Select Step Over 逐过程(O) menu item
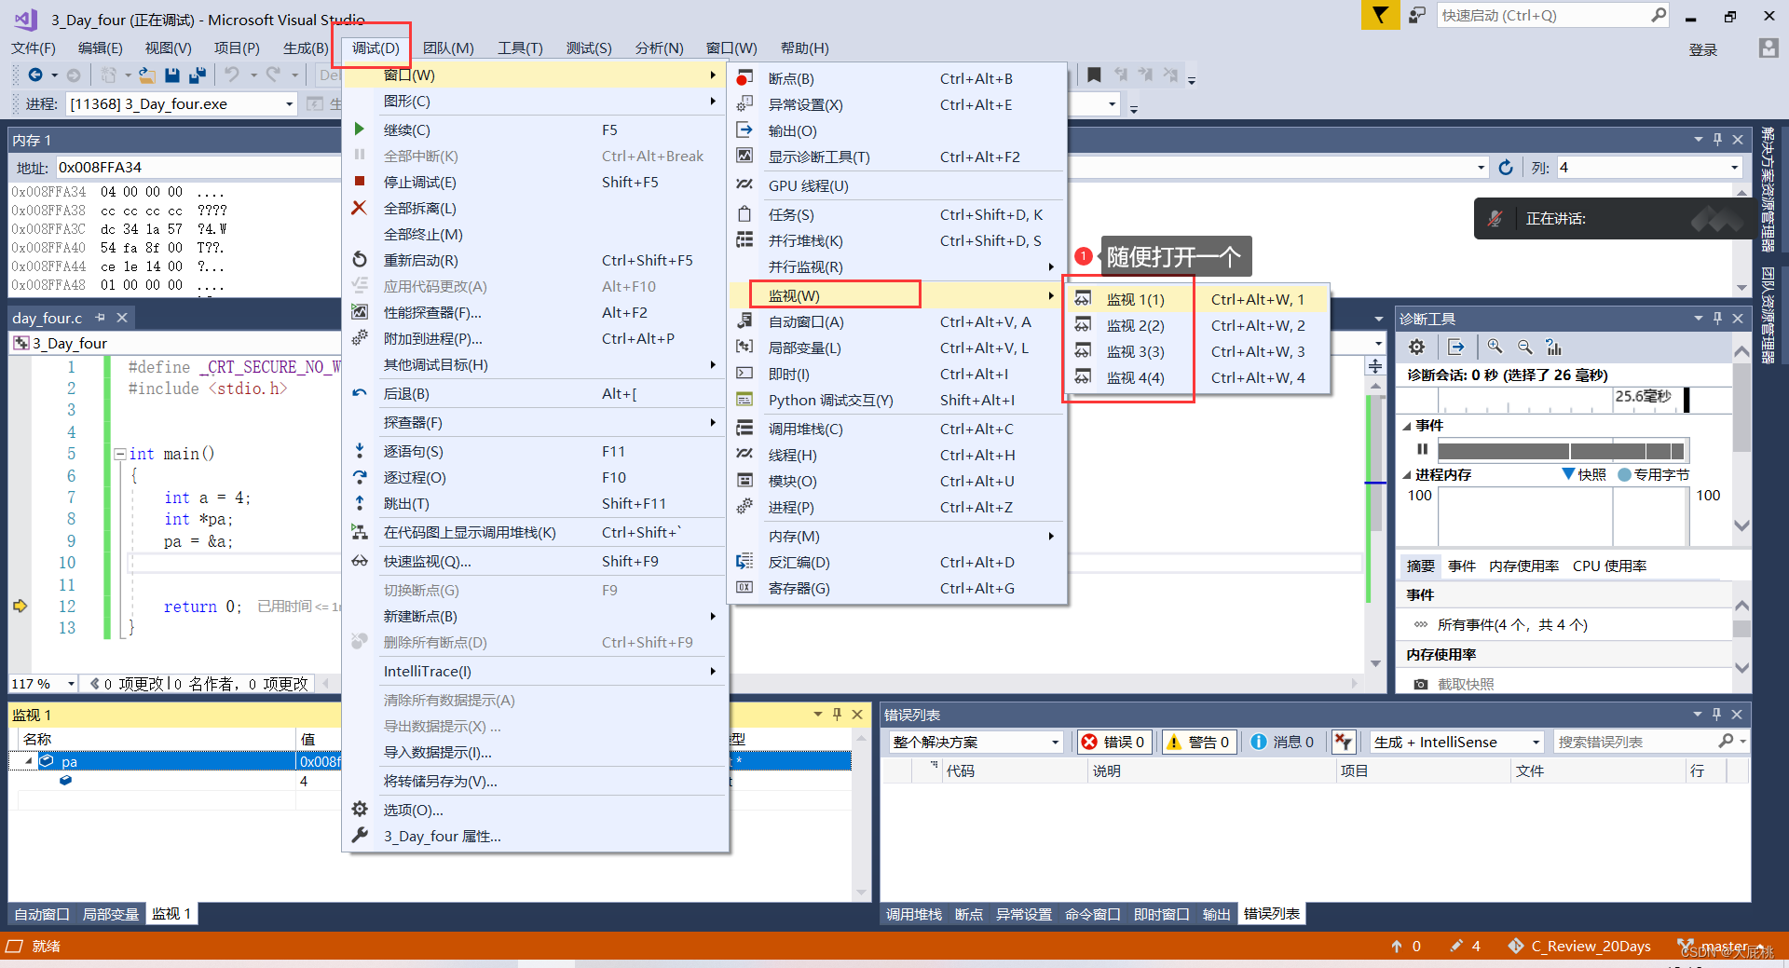 click(535, 478)
